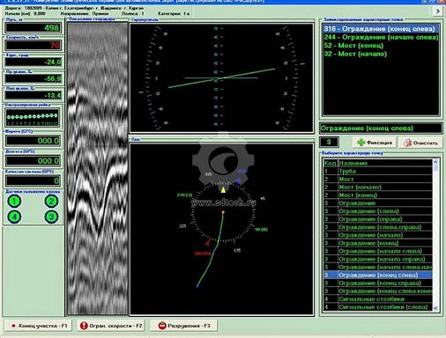Viewport: 446px width, 338px height.
Task: Click the arrow button at top right
Action: [x=438, y=11]
